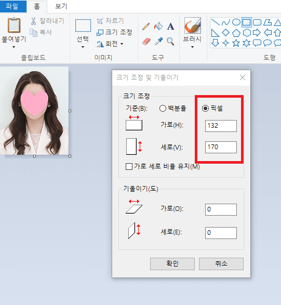Choose the Five-point star shape
Image resolution: width=281 pixels, height=305 pixels.
click(236, 43)
